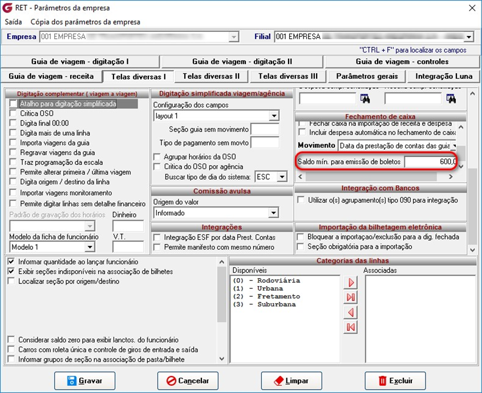Screen dimensions: 482x393
Task: Click Saldo mín. para emissão de boletos field
Action: click(430, 161)
